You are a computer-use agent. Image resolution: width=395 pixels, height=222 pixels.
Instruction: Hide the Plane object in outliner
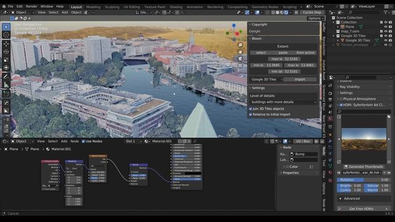385,27
